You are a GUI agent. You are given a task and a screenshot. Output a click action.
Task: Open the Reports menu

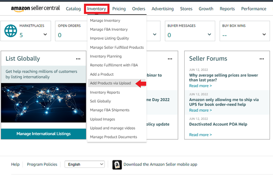(227, 9)
